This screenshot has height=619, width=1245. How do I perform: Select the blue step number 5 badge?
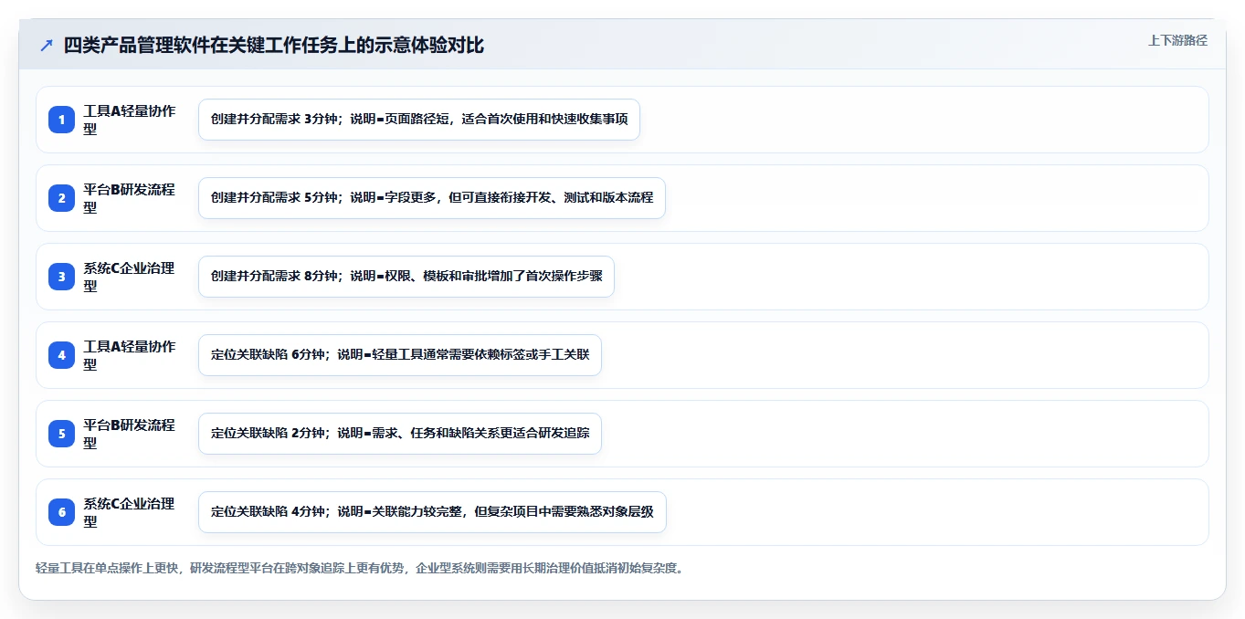pyautogui.click(x=62, y=434)
